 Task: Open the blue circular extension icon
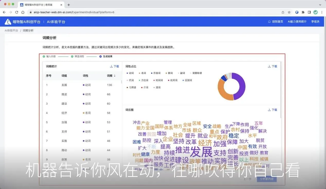297,12
